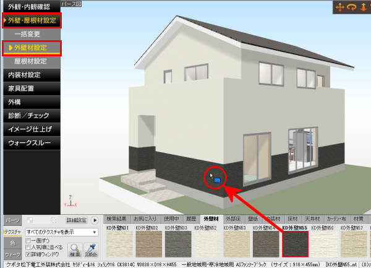Click the play arrow next to 詳細設定

tap(95, 220)
